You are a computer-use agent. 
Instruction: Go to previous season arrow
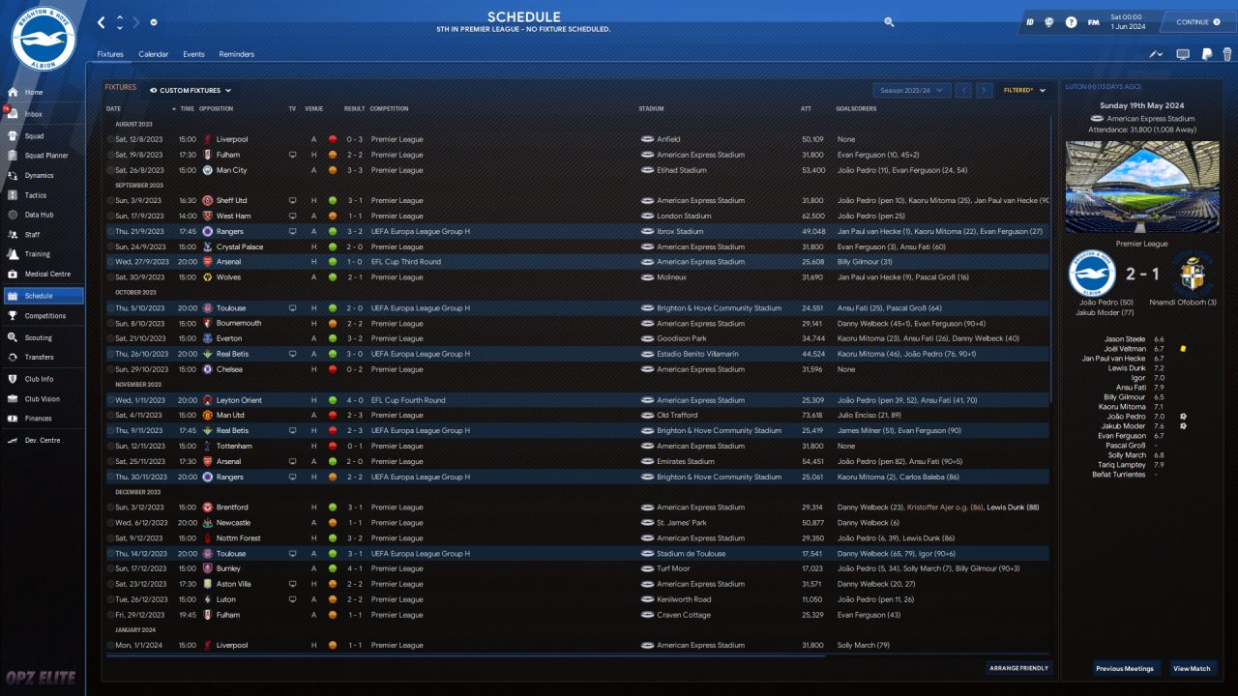coord(963,90)
